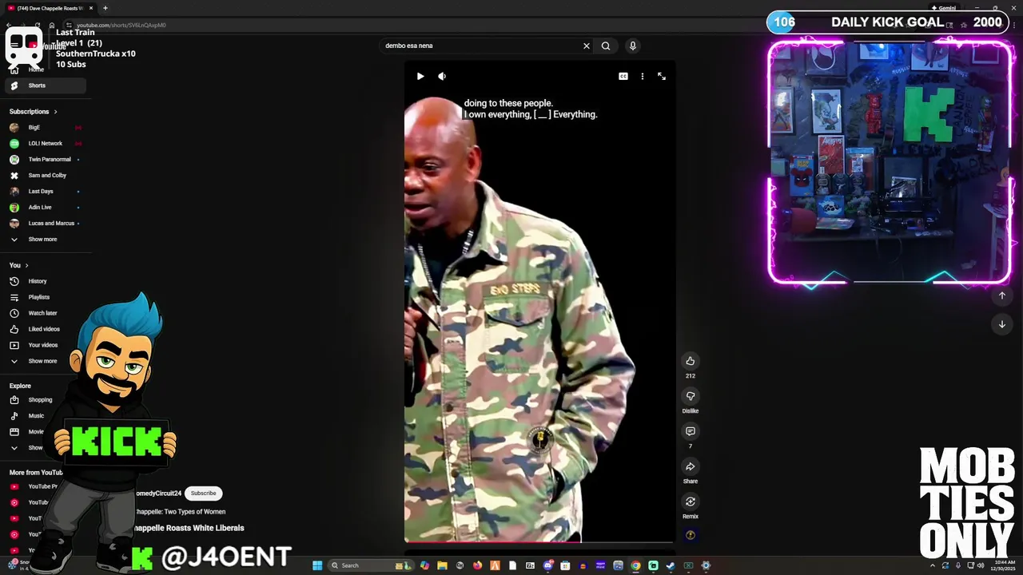Open the Short's three-dot more options menu
Screen dimensions: 1023x575
[x=643, y=76]
